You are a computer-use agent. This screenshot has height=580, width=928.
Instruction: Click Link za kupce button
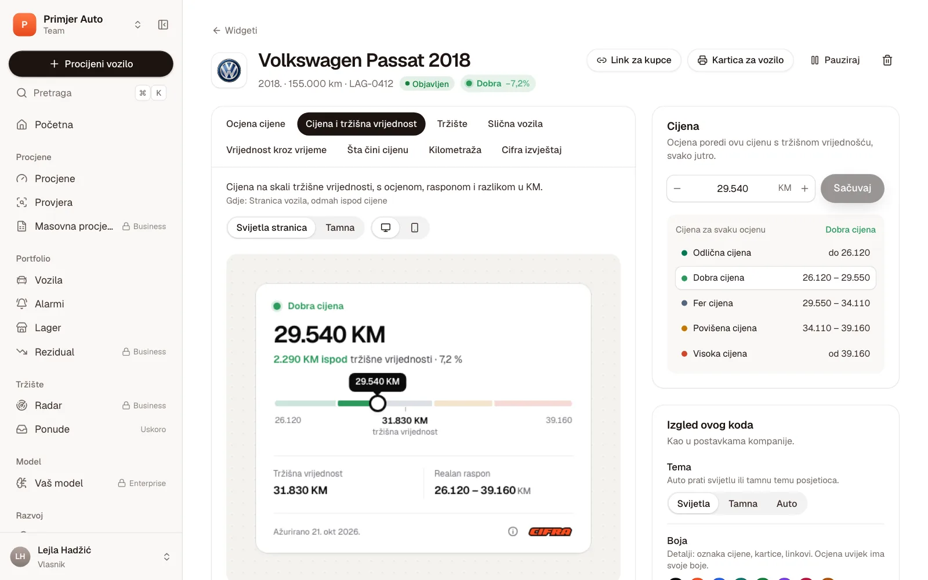[634, 60]
